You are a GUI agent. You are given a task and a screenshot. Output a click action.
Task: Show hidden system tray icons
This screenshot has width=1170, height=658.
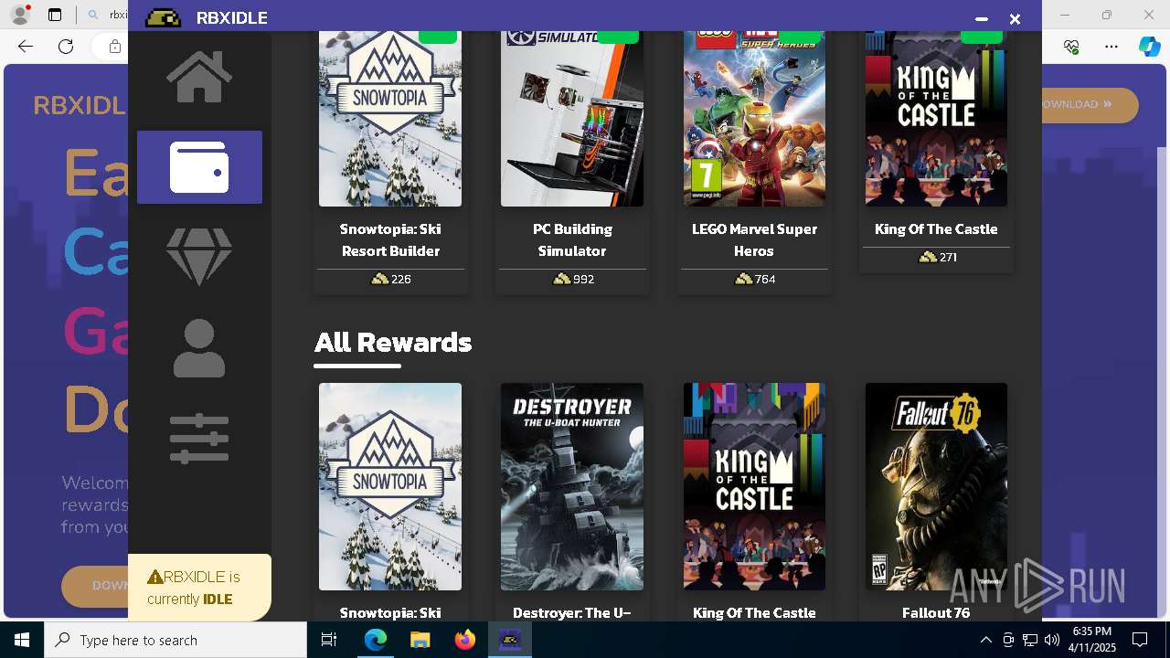[x=985, y=640]
